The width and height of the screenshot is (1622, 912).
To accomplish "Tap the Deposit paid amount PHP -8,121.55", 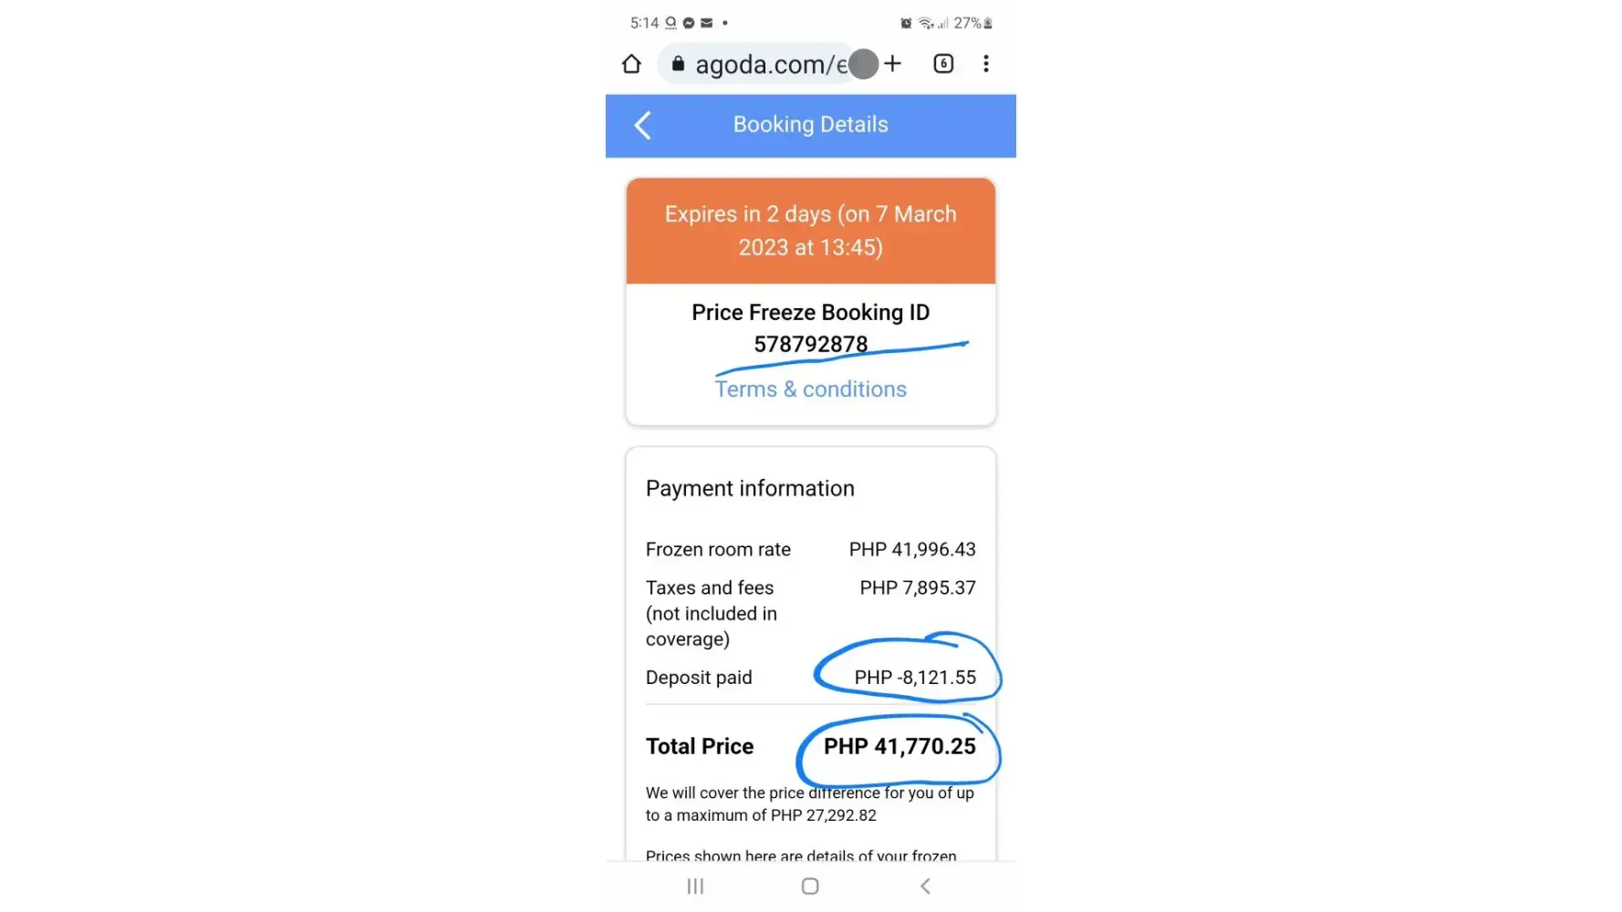I will (915, 678).
